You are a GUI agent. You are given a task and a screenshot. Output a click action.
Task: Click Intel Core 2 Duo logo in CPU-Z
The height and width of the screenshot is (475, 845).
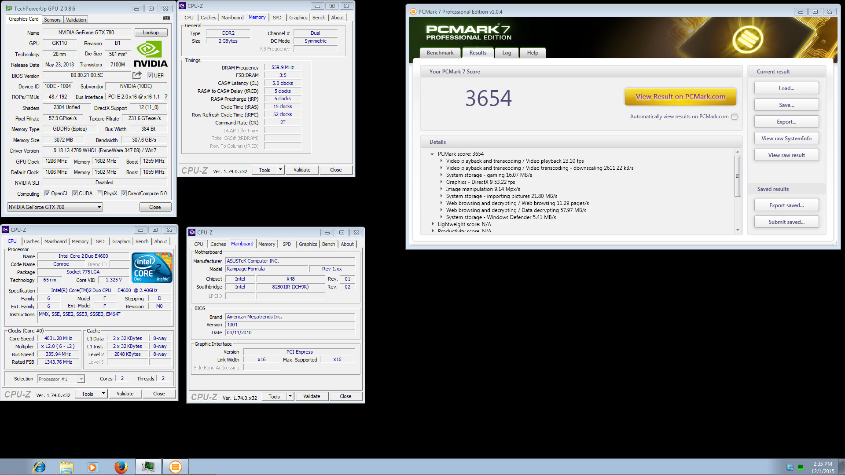point(152,267)
